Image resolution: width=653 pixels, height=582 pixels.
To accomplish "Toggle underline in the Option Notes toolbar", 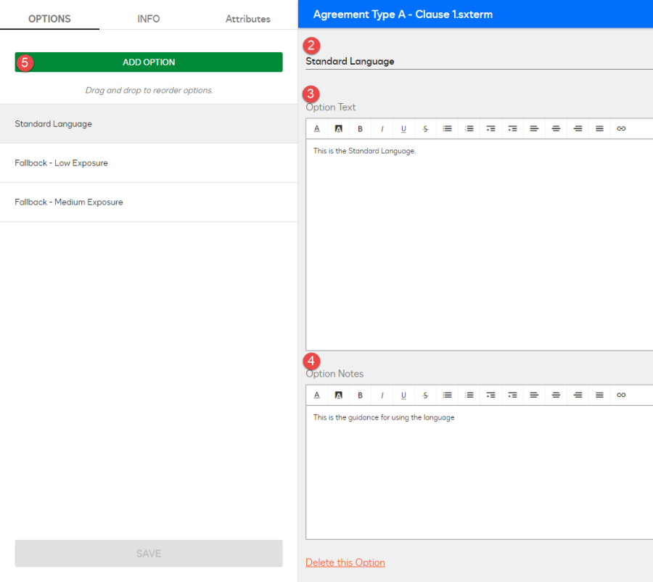I will click(x=404, y=395).
